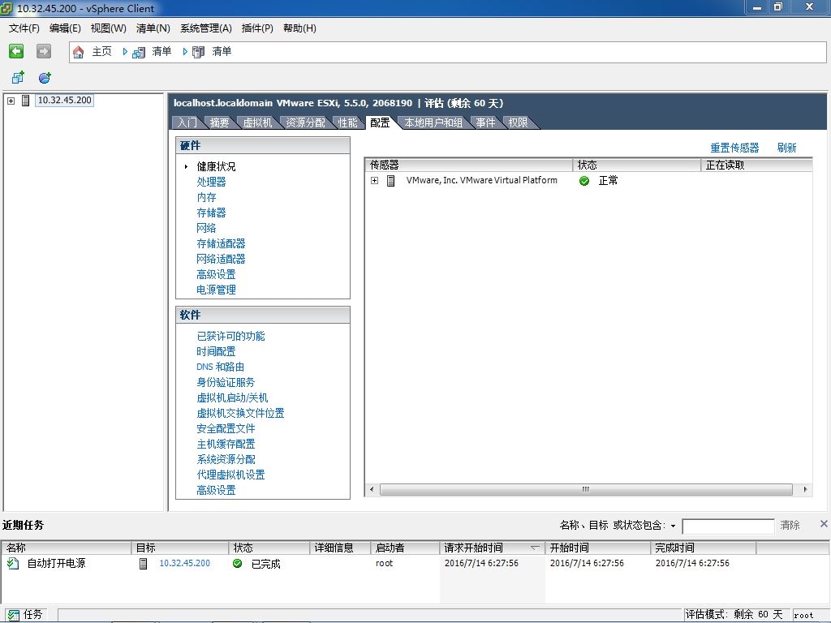Open the 文件(F) menu
The image size is (831, 623).
(x=24, y=28)
